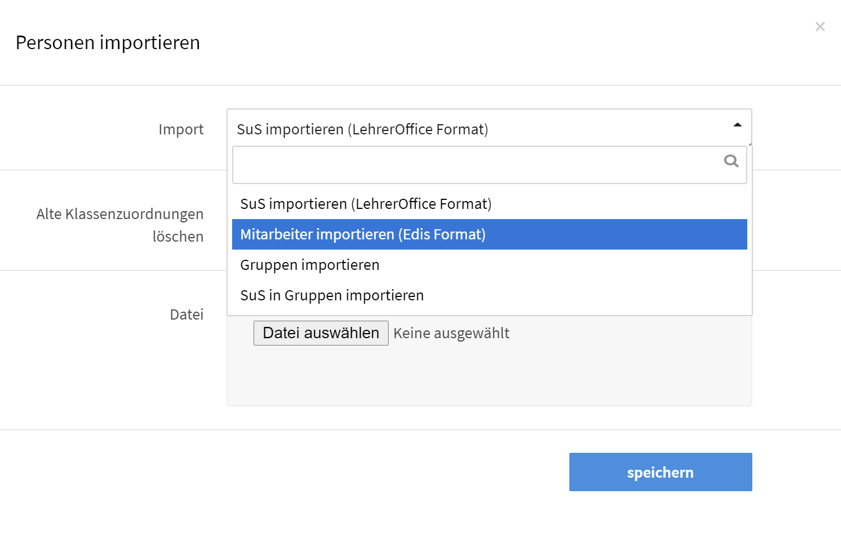
Task: Close the Personen importieren dialog
Action: coord(820,27)
